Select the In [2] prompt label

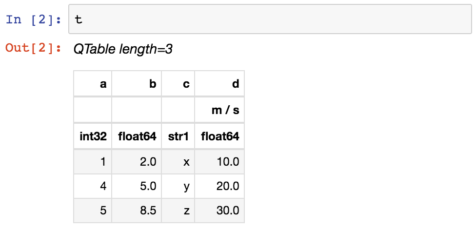(x=34, y=20)
